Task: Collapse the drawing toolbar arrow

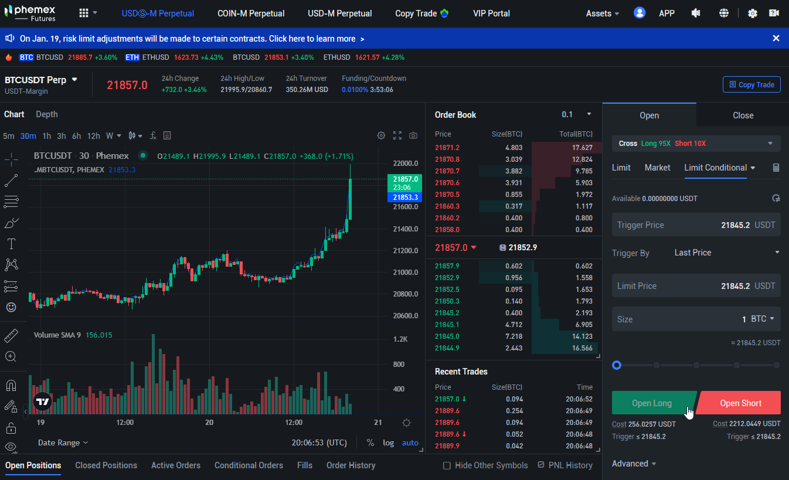Action: pyautogui.click(x=25, y=412)
